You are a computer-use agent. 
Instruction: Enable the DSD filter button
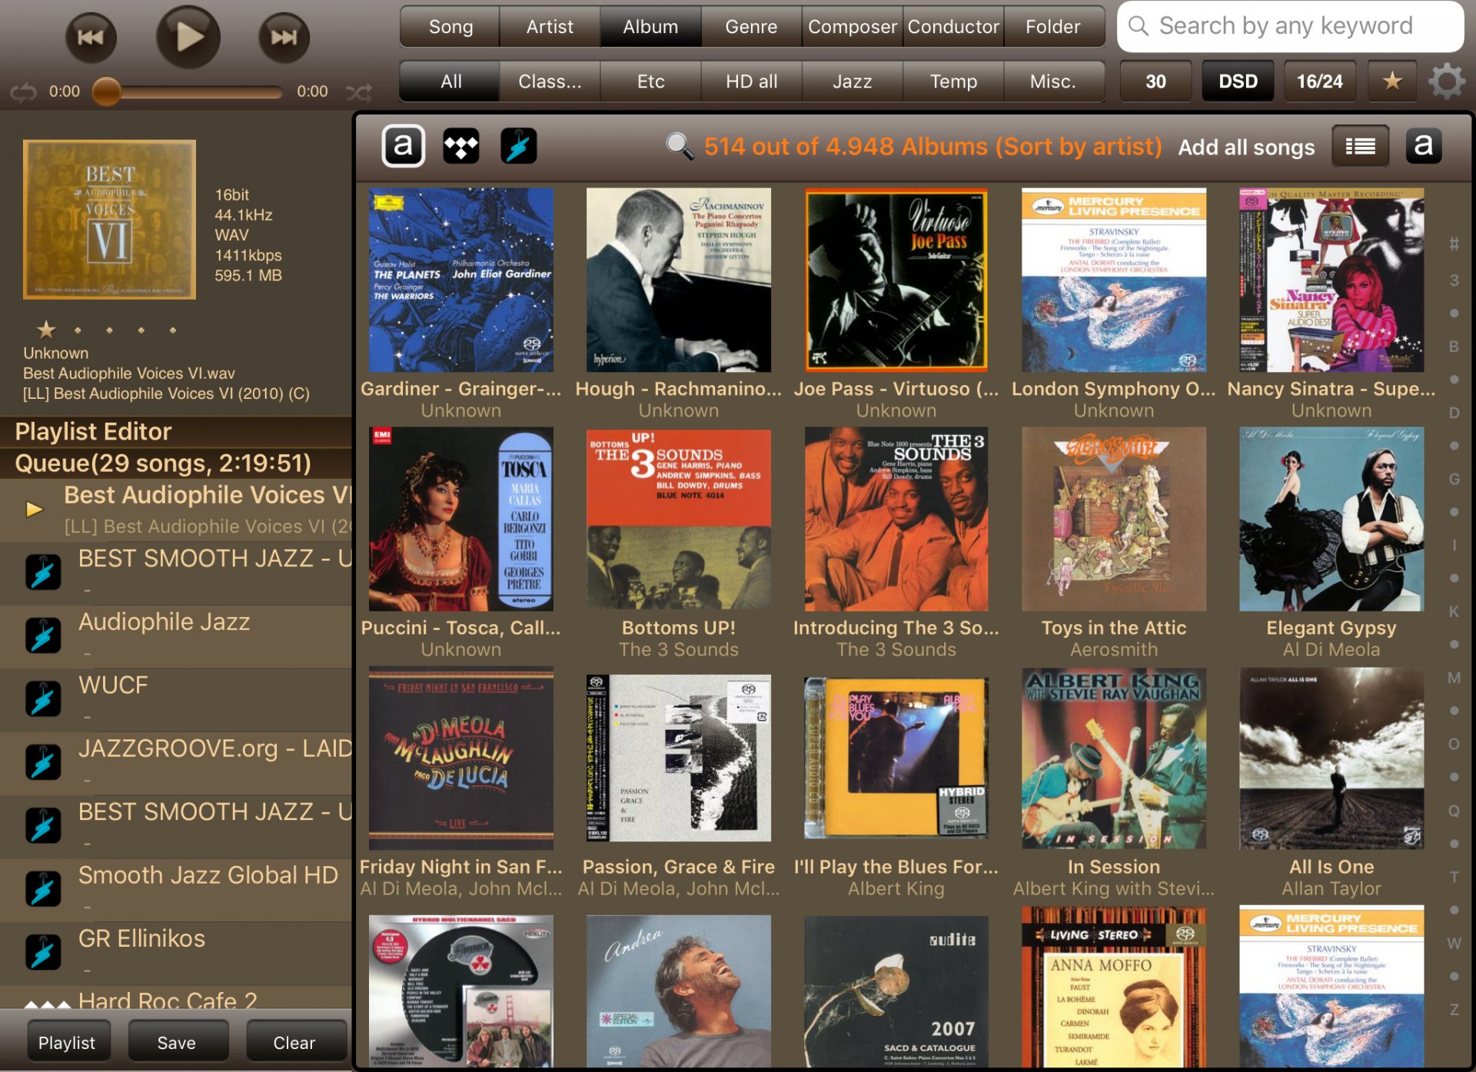pos(1238,81)
